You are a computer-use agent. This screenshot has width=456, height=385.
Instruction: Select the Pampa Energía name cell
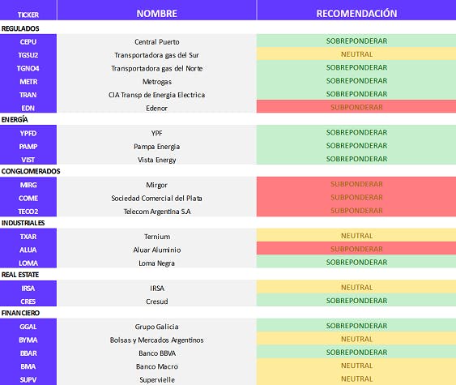pyautogui.click(x=157, y=147)
